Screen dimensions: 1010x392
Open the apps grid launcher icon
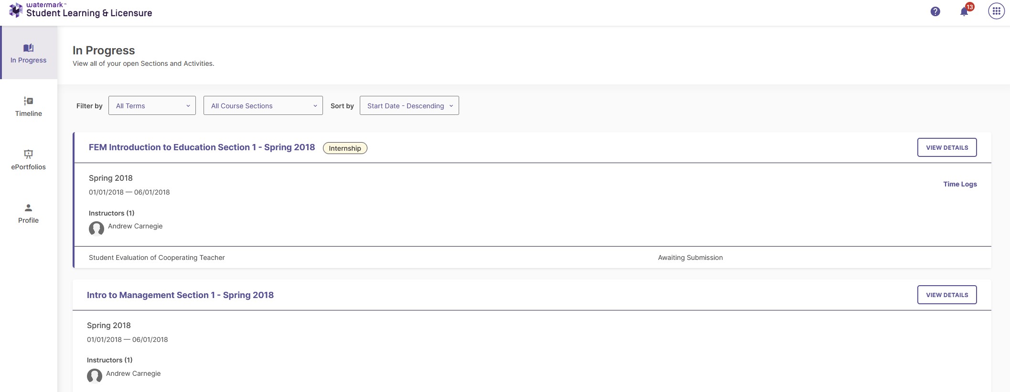click(x=996, y=11)
